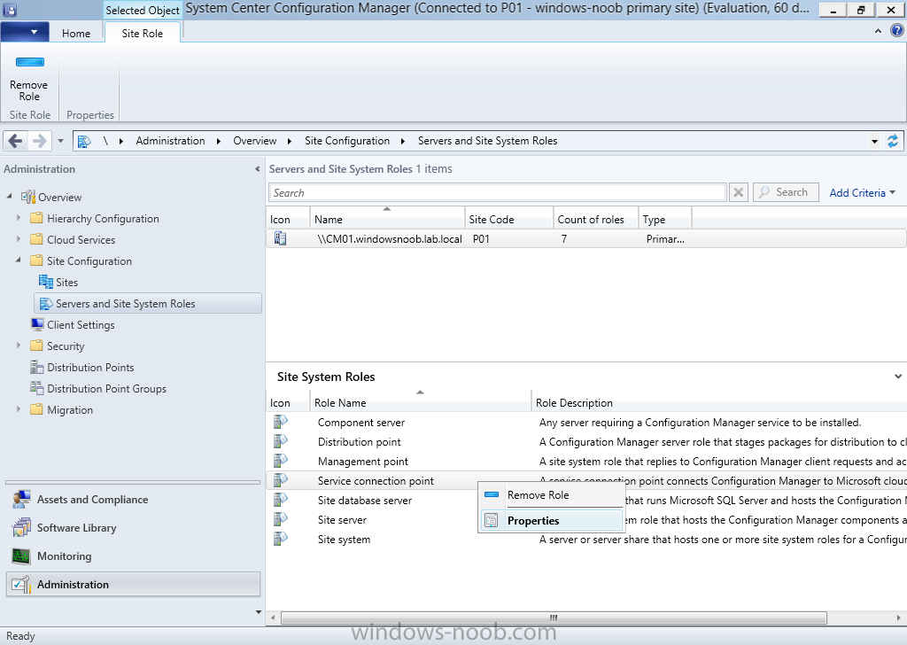
Task: Select the Site system role icon
Action: tap(281, 539)
